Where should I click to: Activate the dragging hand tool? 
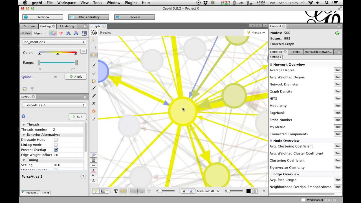(94, 55)
